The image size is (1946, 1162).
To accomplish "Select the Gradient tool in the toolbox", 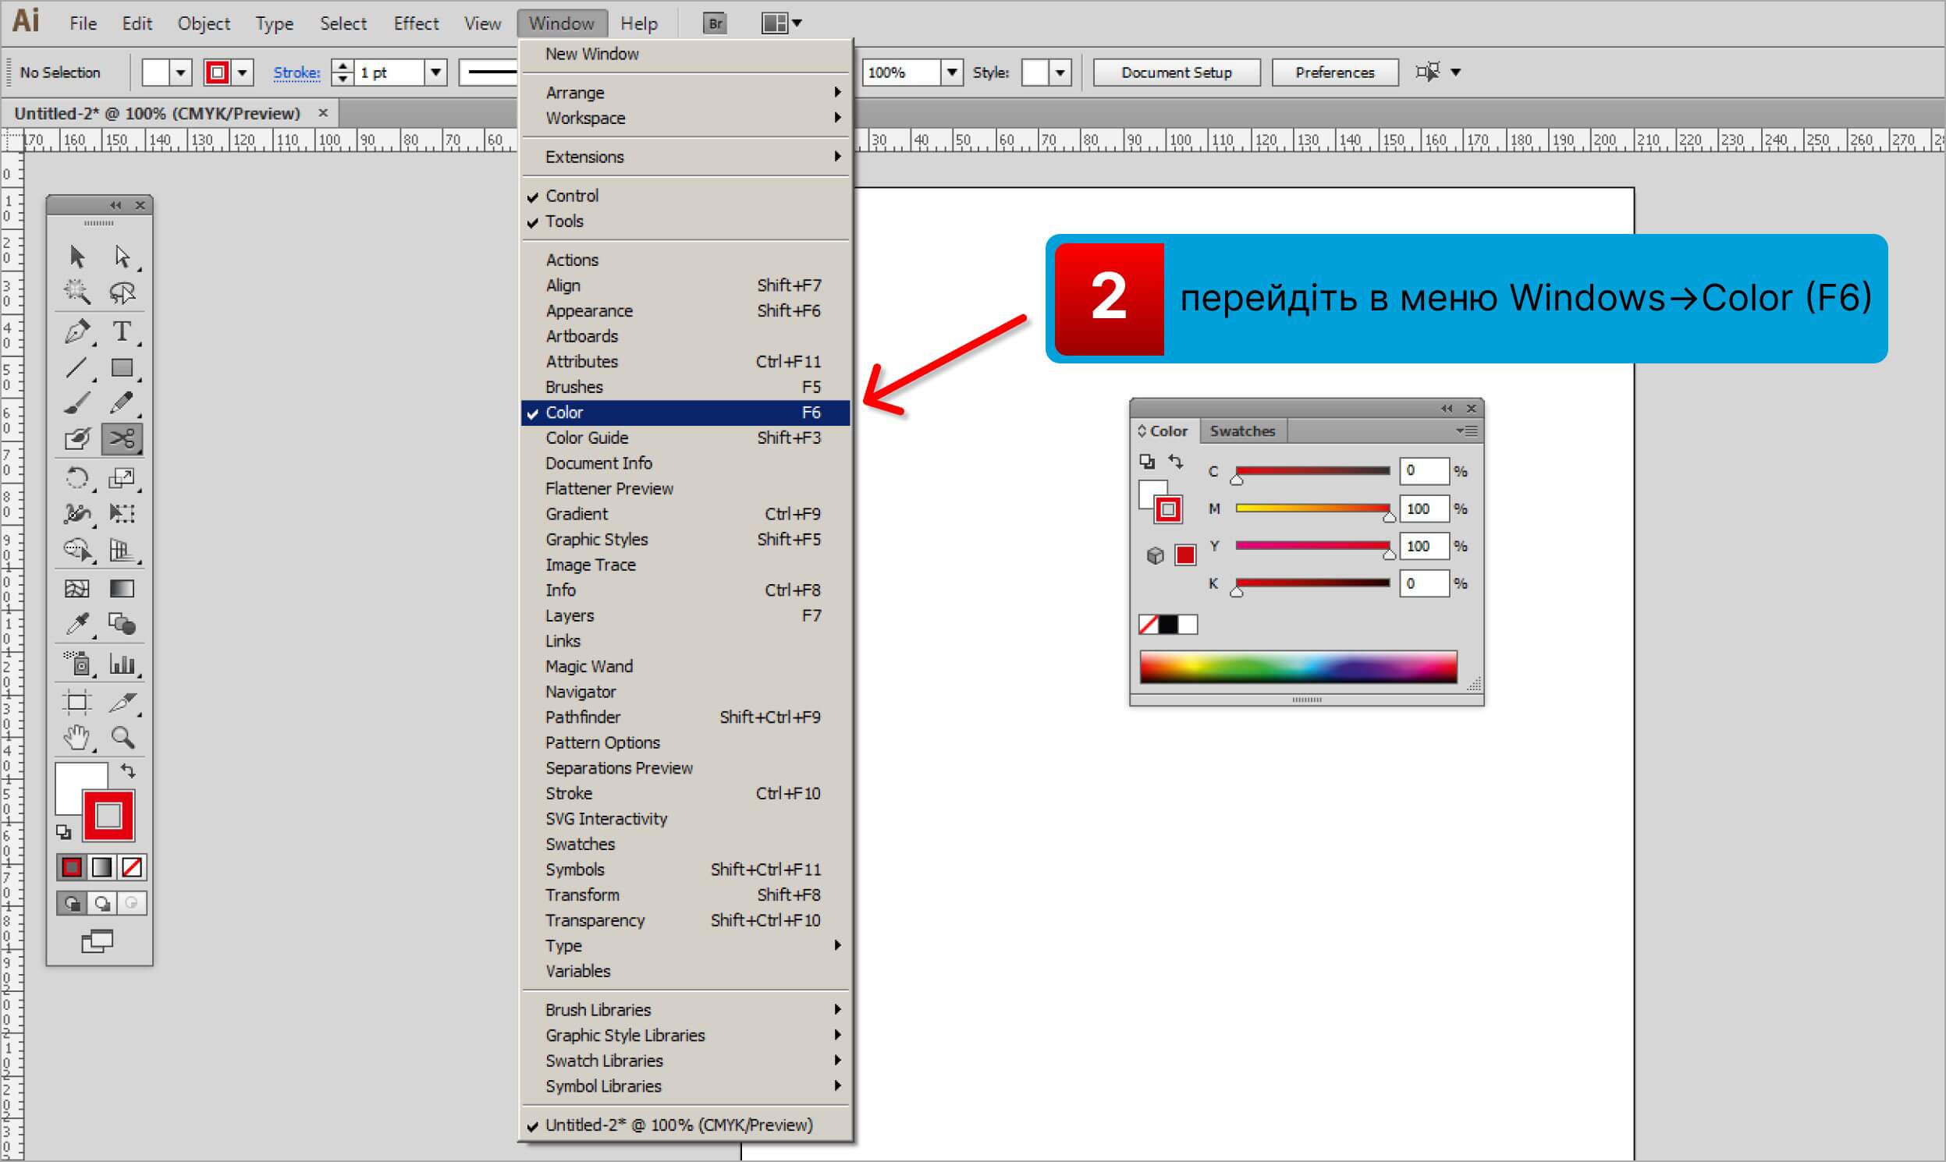I will click(x=123, y=588).
